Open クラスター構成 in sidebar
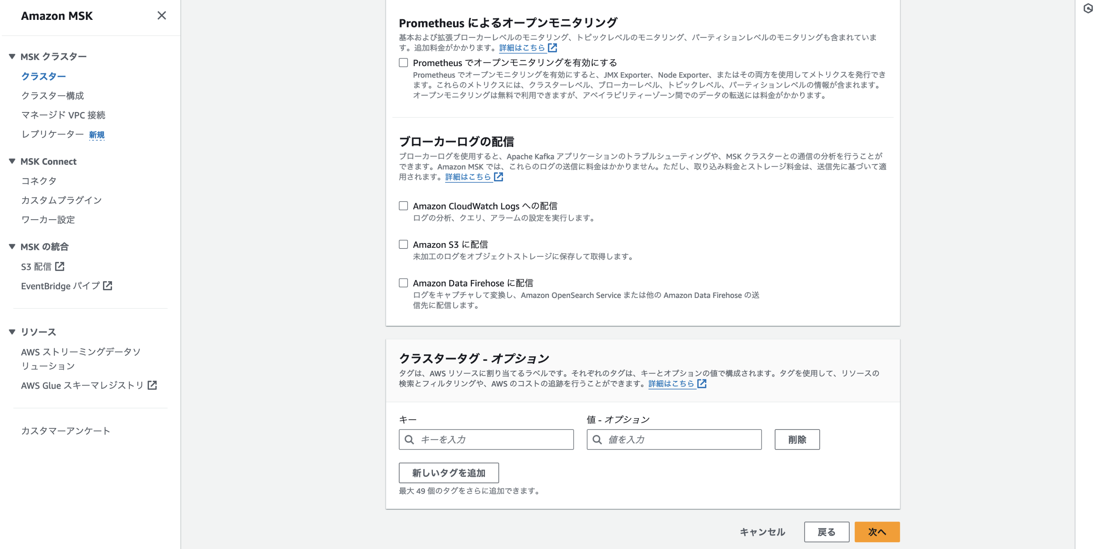This screenshot has height=549, width=1100. pos(52,96)
